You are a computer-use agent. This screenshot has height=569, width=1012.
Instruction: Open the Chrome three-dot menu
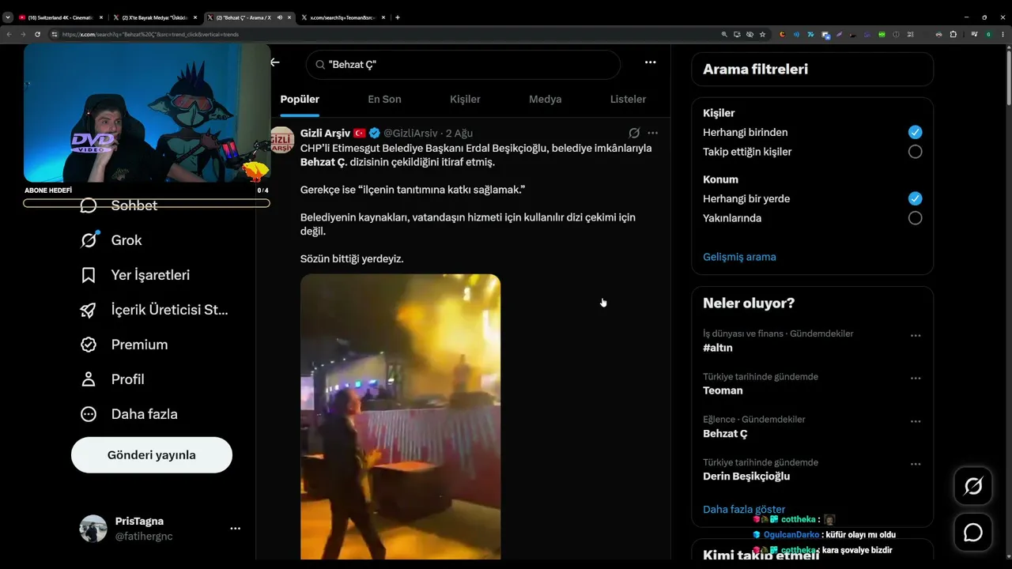pyautogui.click(x=1002, y=34)
